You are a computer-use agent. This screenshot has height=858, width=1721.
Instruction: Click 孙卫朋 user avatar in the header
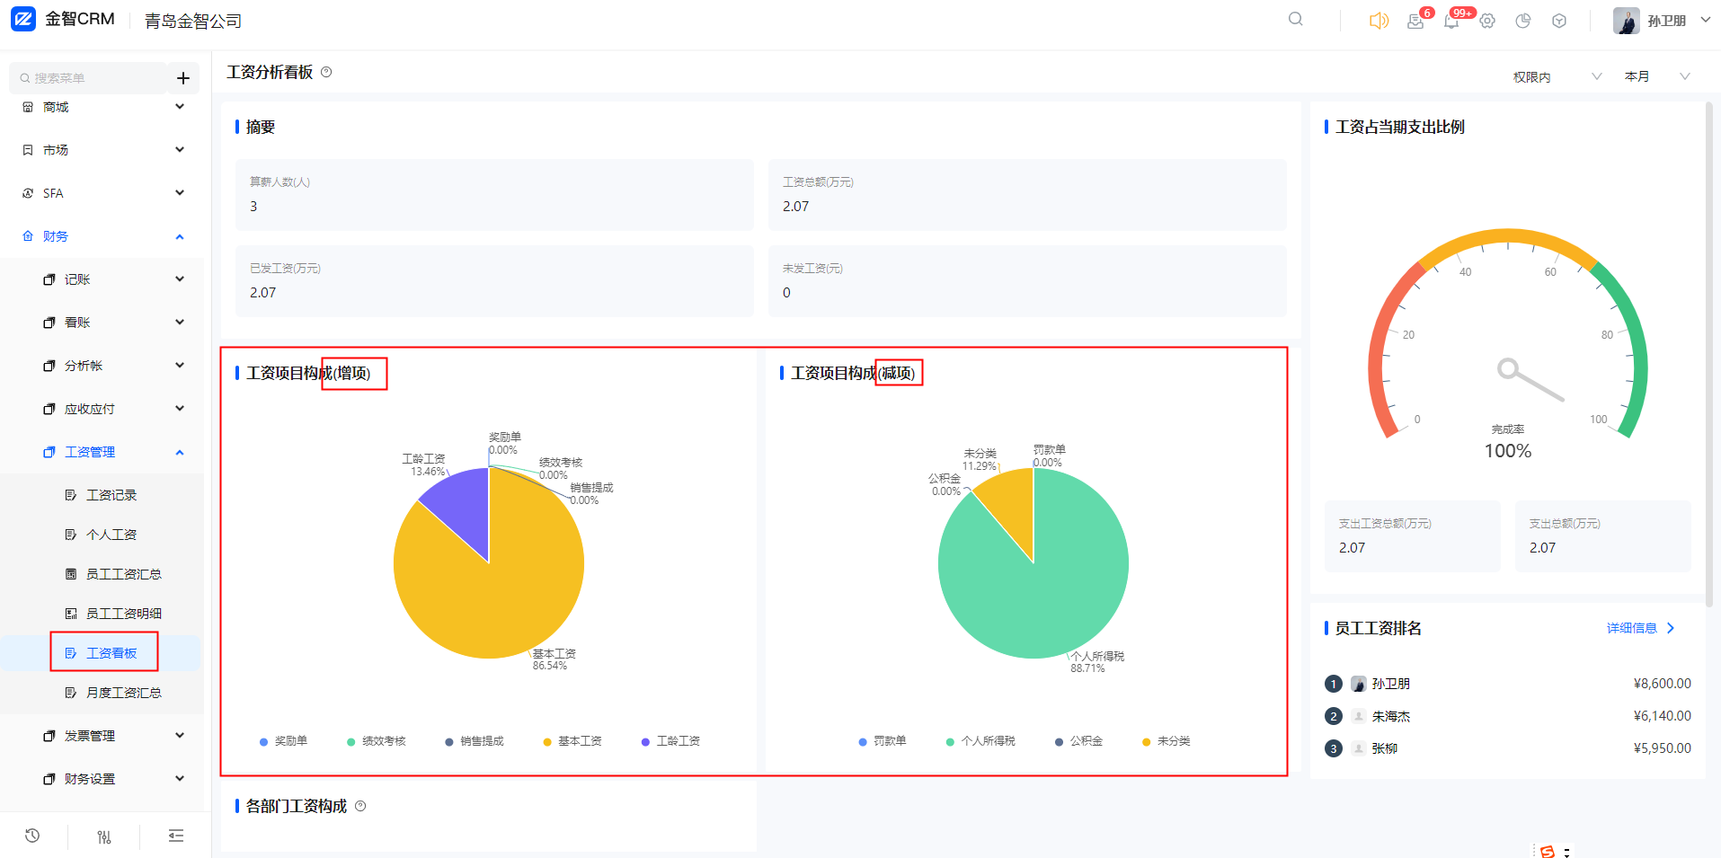(1626, 21)
